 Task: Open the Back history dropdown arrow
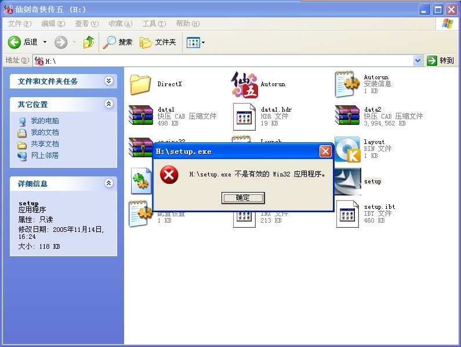(x=45, y=42)
